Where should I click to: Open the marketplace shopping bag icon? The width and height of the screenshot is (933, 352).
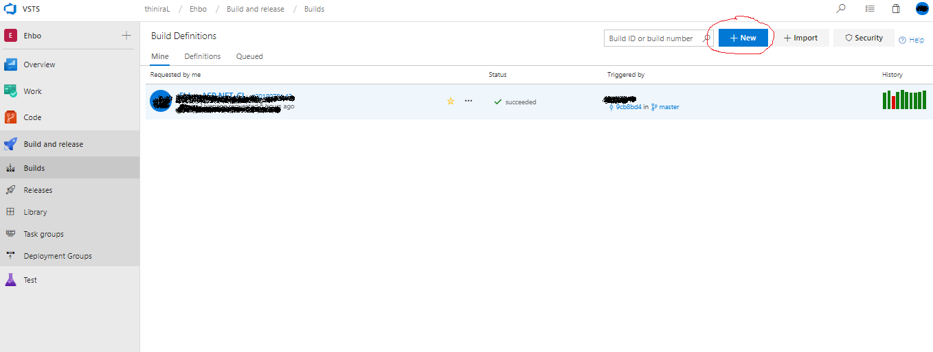(896, 9)
